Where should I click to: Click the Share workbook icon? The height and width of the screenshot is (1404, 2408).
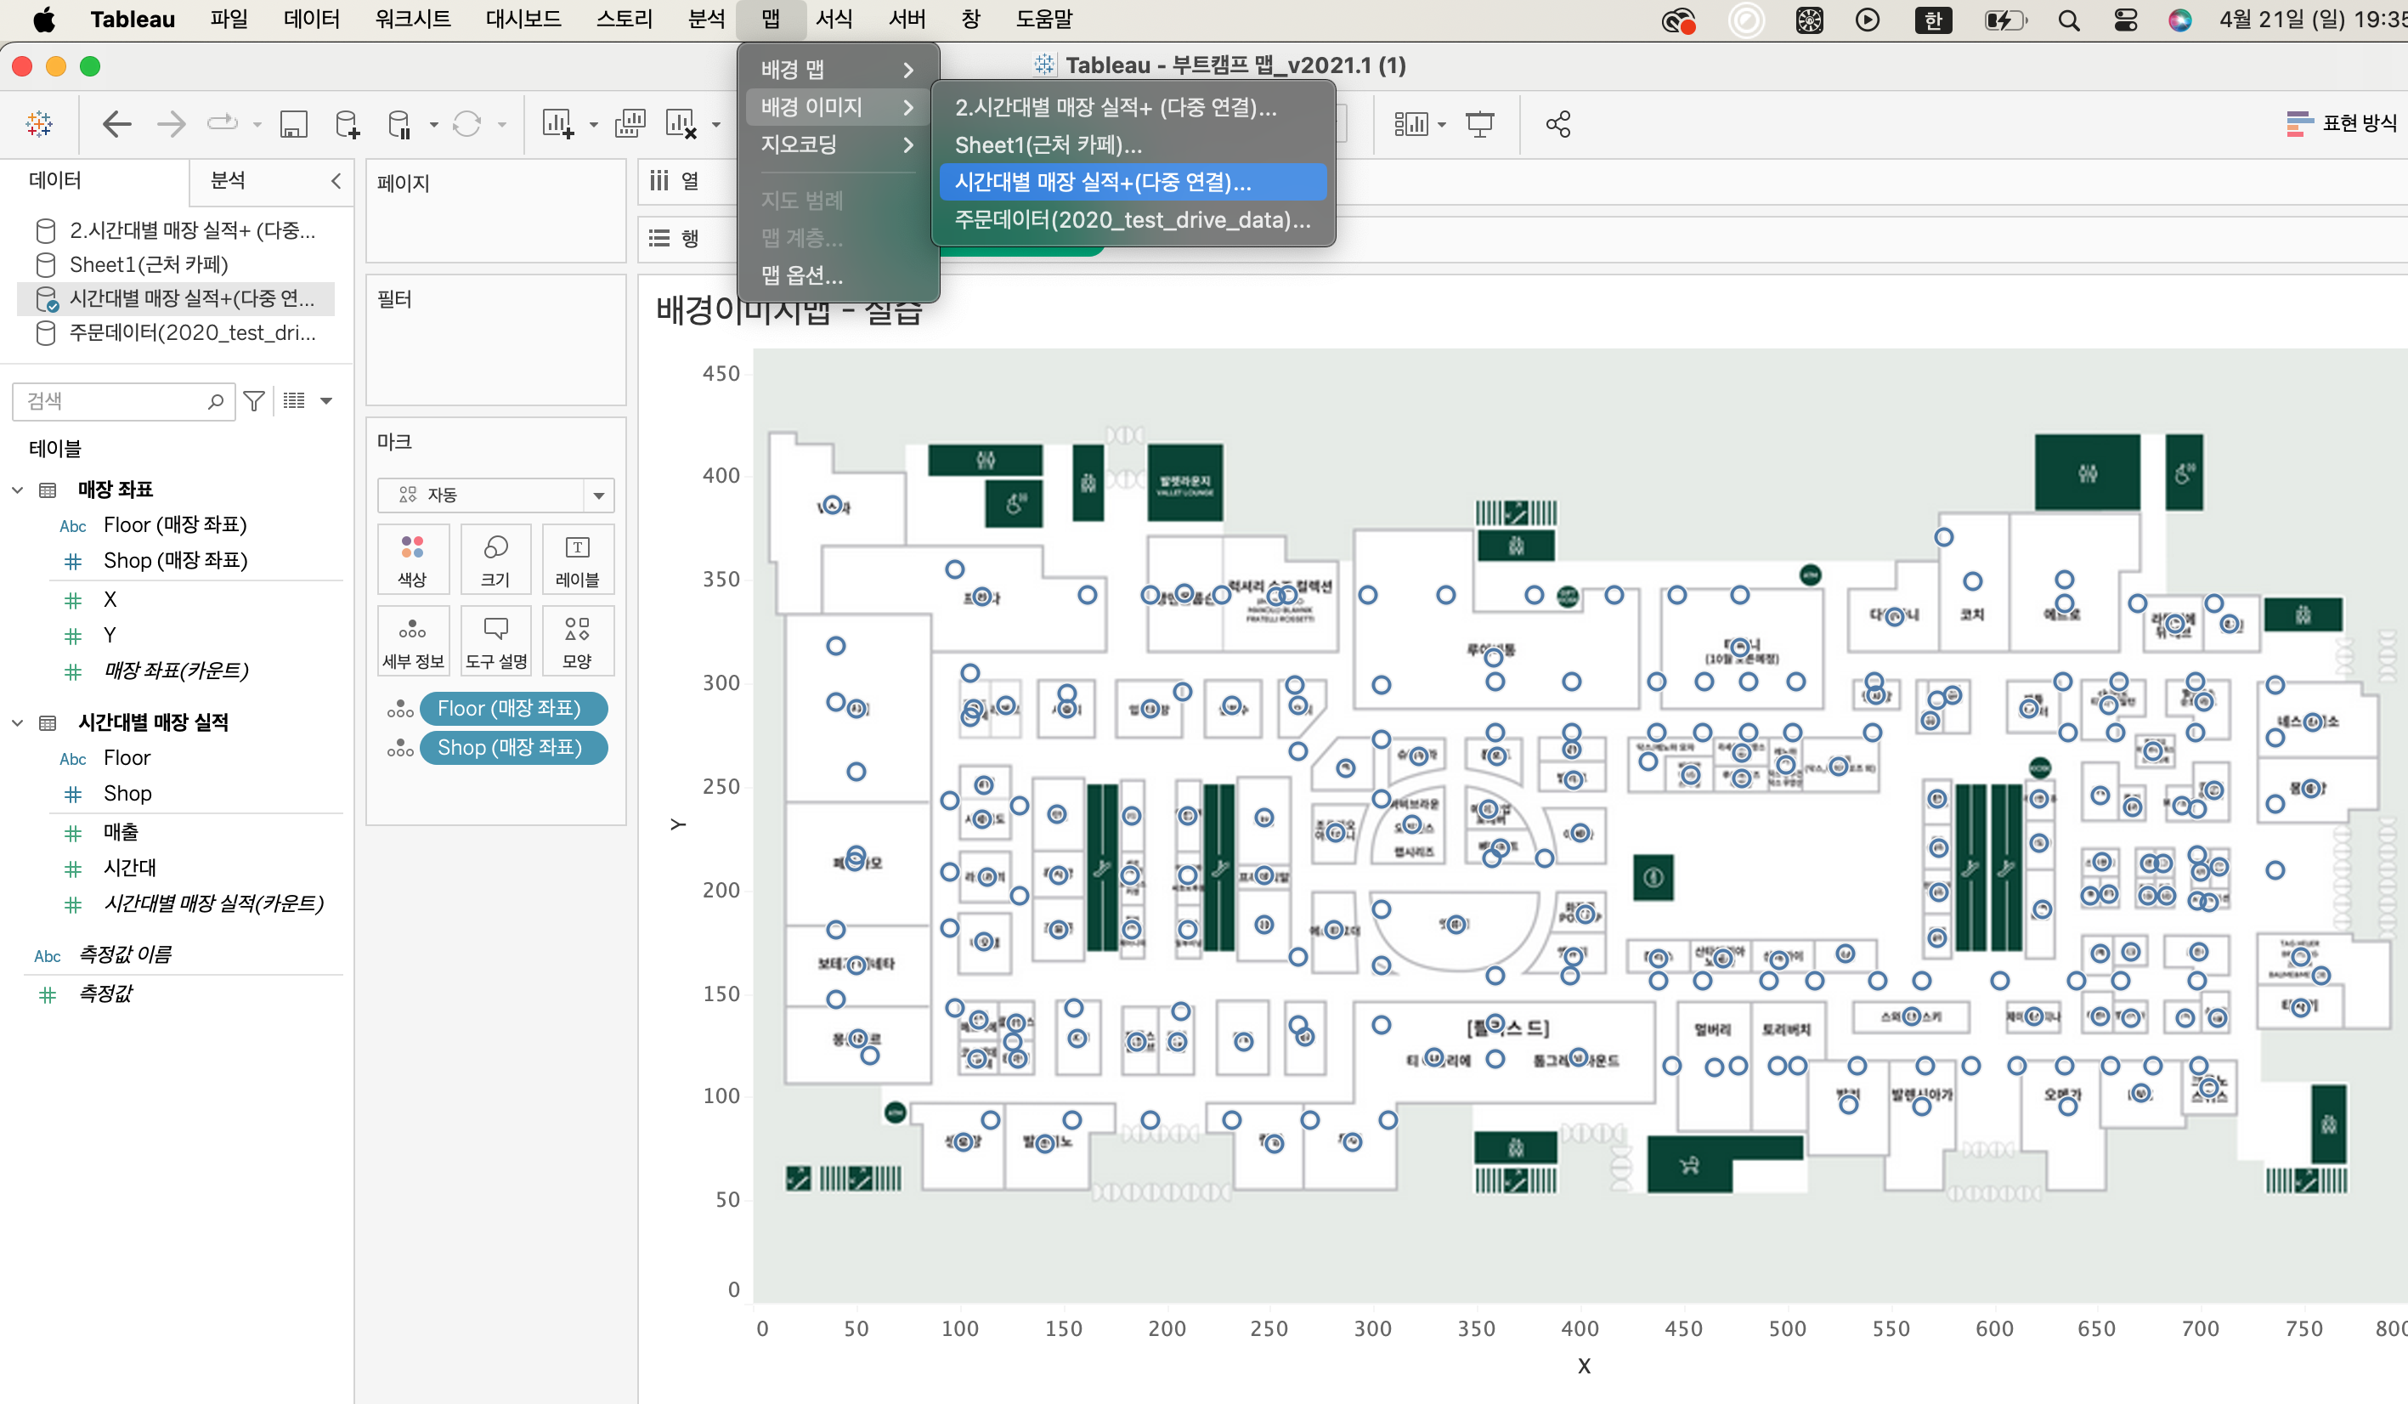pyautogui.click(x=1557, y=124)
